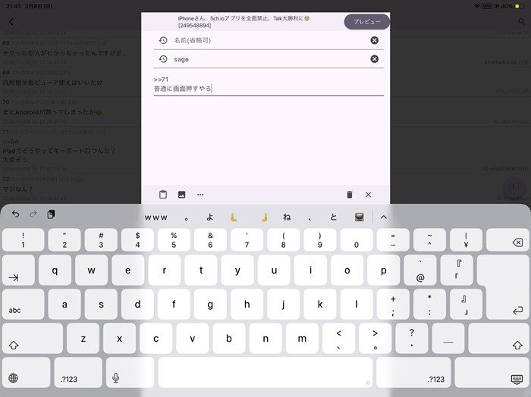Attach an image to the post

coord(181,195)
